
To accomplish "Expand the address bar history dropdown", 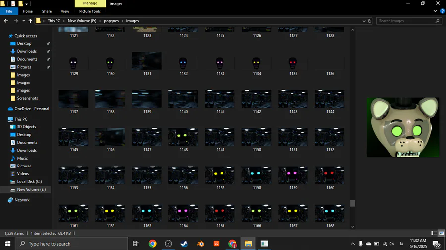I will pyautogui.click(x=364, y=21).
